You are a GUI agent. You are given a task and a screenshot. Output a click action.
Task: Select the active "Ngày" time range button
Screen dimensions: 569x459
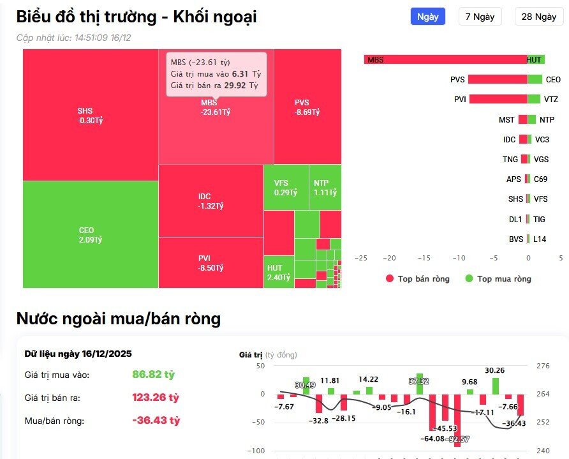pos(427,17)
